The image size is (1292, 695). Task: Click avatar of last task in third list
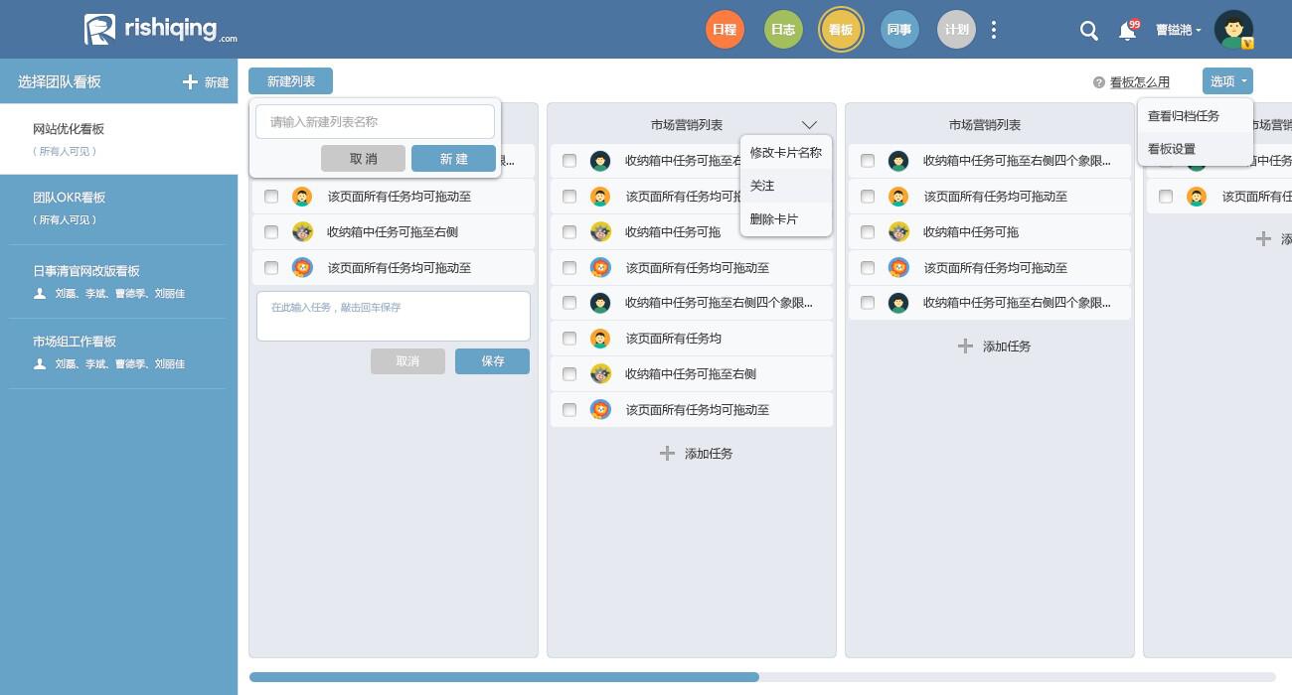898,303
